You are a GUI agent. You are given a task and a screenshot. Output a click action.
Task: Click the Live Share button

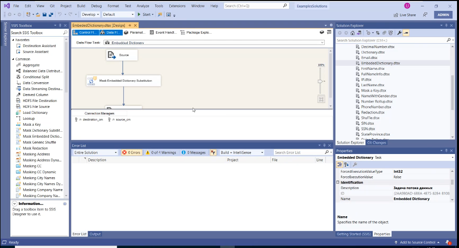(x=405, y=15)
